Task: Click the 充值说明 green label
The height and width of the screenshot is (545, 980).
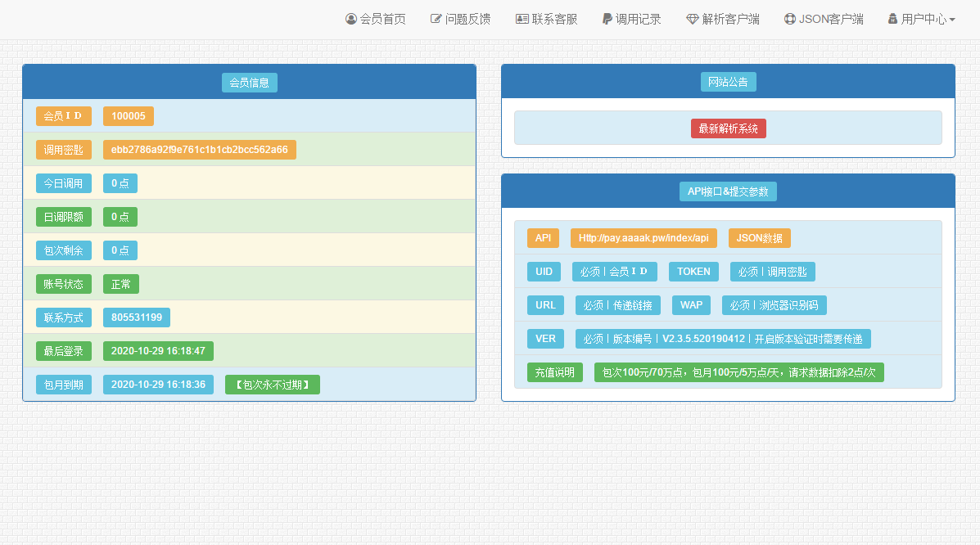Action: click(x=555, y=372)
